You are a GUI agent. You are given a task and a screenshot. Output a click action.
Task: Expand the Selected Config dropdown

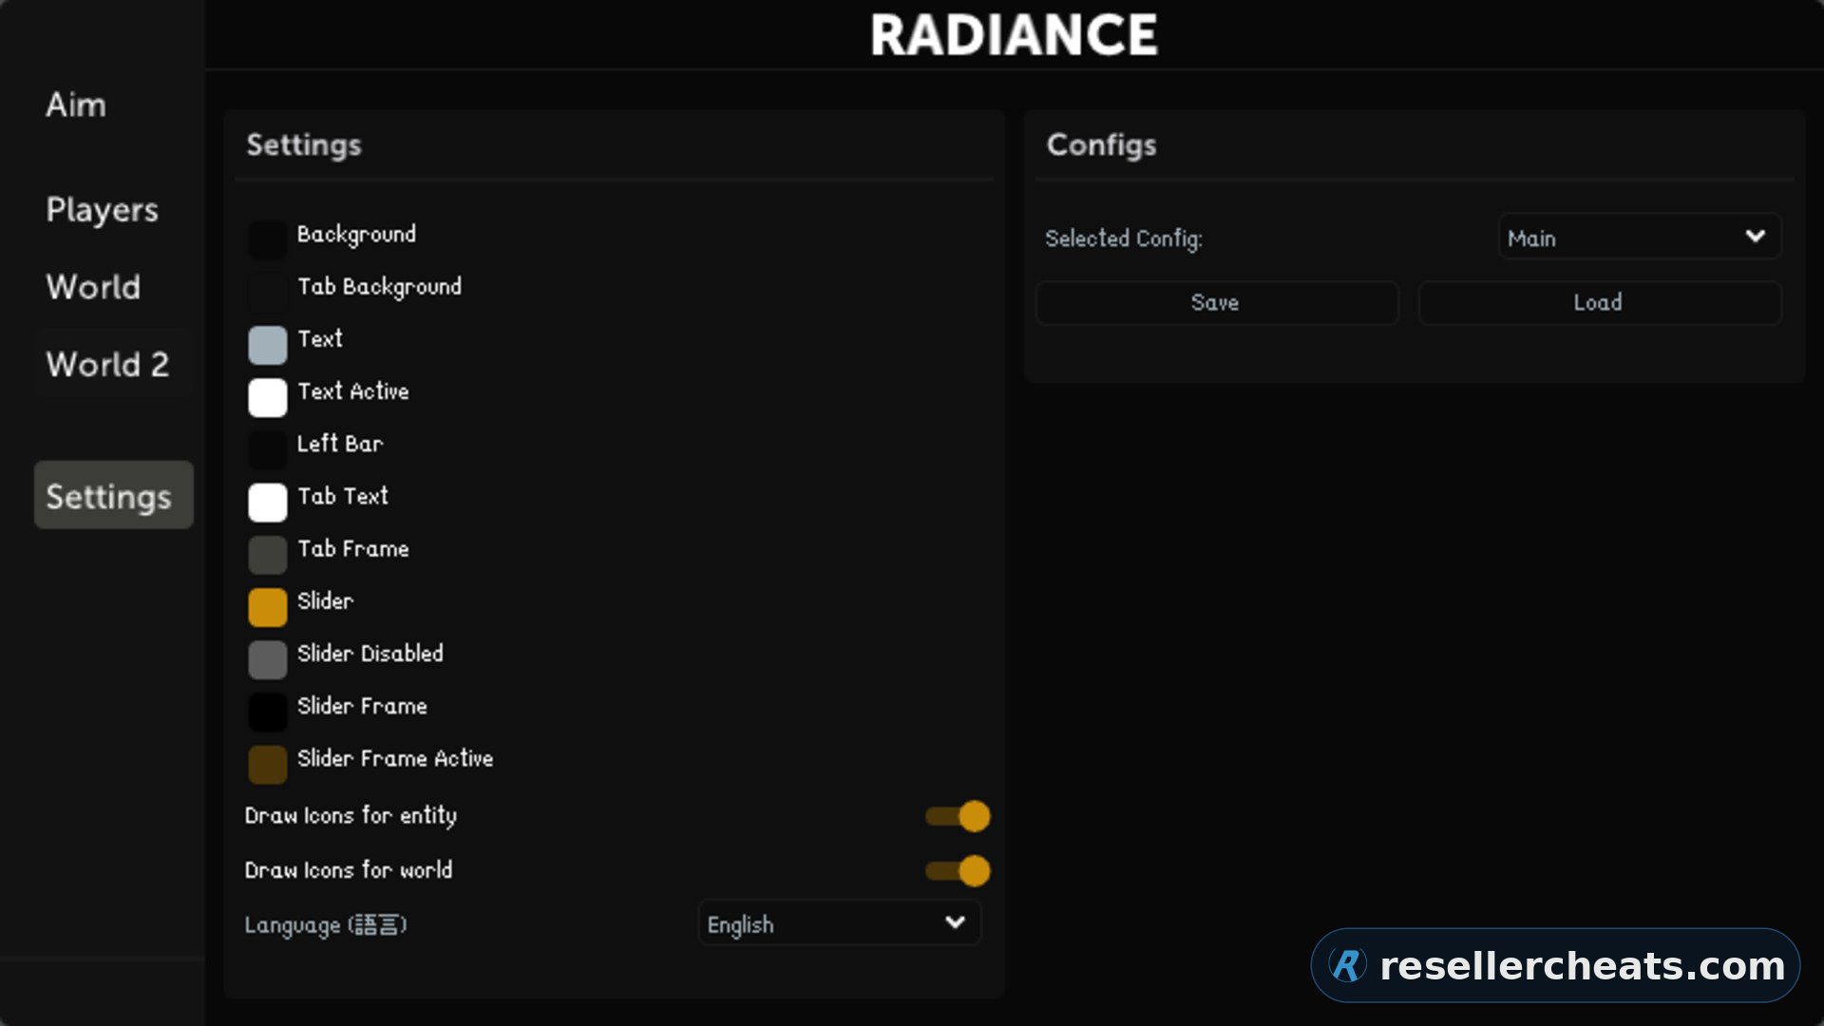tap(1640, 237)
